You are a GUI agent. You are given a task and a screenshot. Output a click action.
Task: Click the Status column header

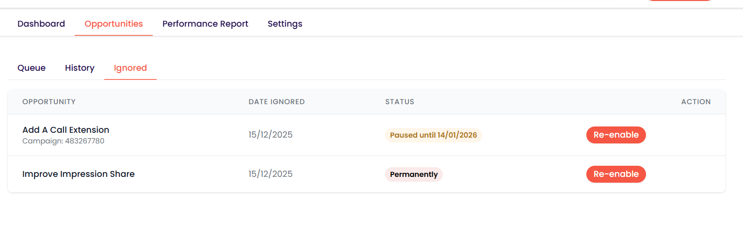400,102
